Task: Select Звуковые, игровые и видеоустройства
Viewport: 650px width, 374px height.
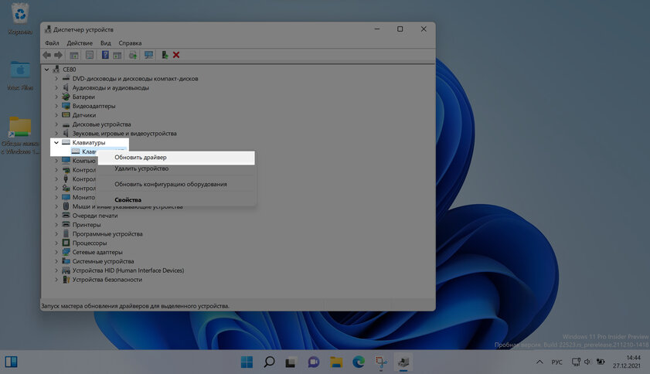Action: [x=124, y=134]
